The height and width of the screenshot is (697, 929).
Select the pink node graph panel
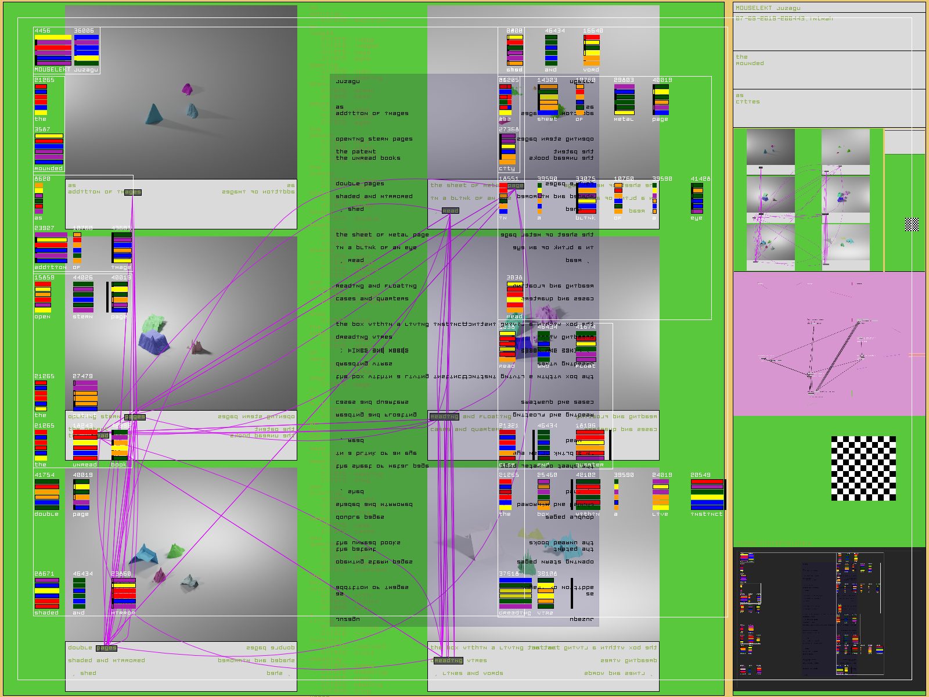click(x=829, y=344)
